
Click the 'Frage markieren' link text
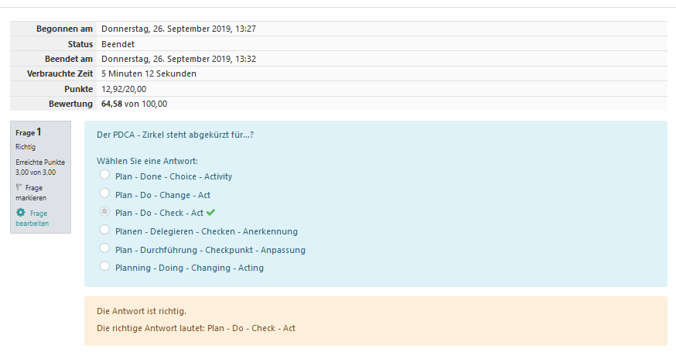32,193
